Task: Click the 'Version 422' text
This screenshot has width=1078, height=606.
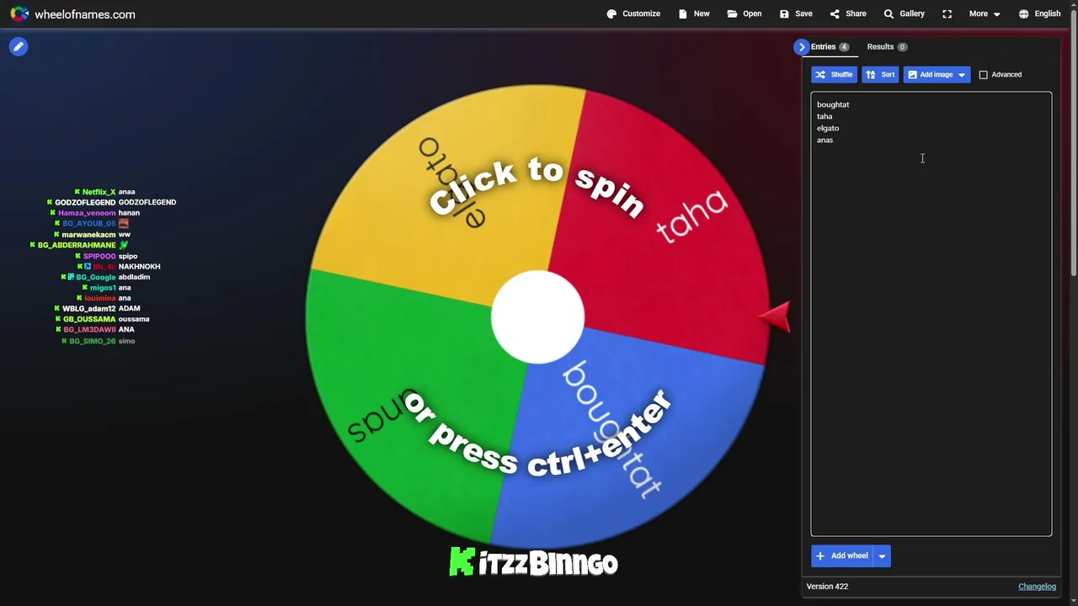Action: (x=827, y=587)
